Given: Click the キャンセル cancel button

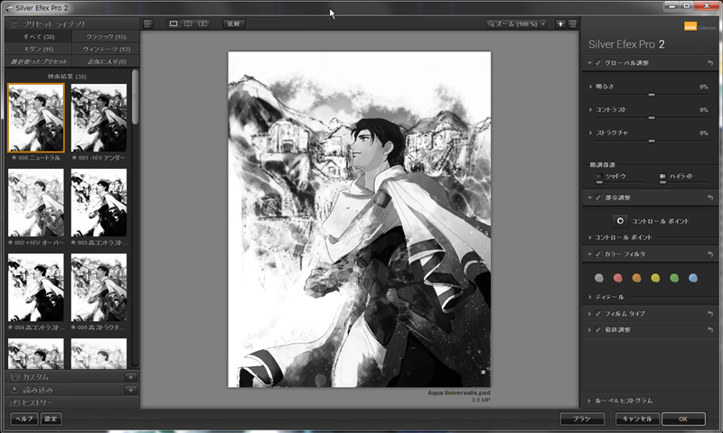Looking at the screenshot, I should 637,419.
